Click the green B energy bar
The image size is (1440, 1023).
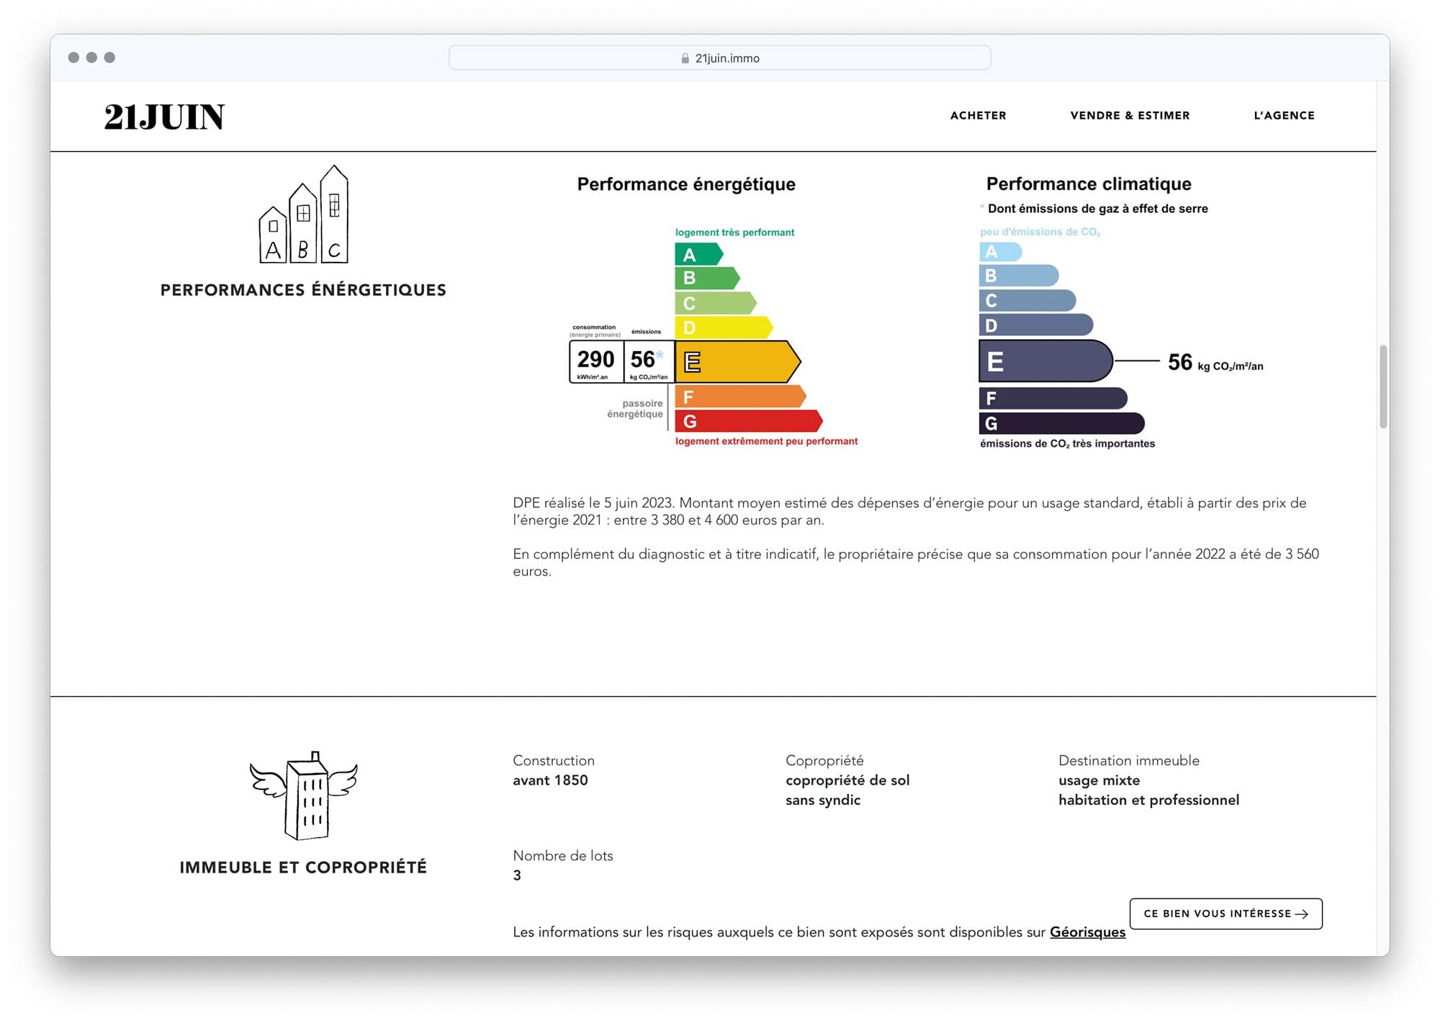[x=707, y=278]
